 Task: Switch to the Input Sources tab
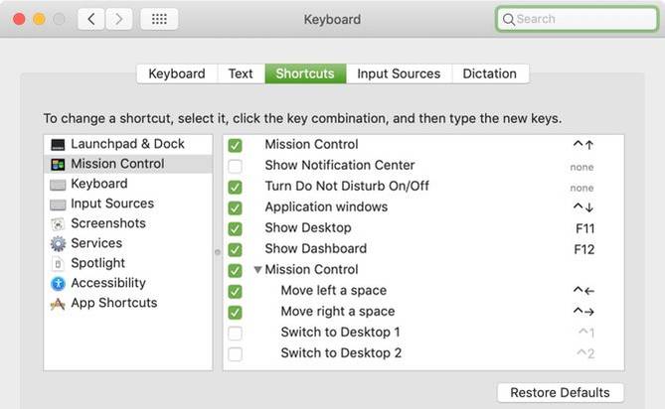(x=399, y=73)
